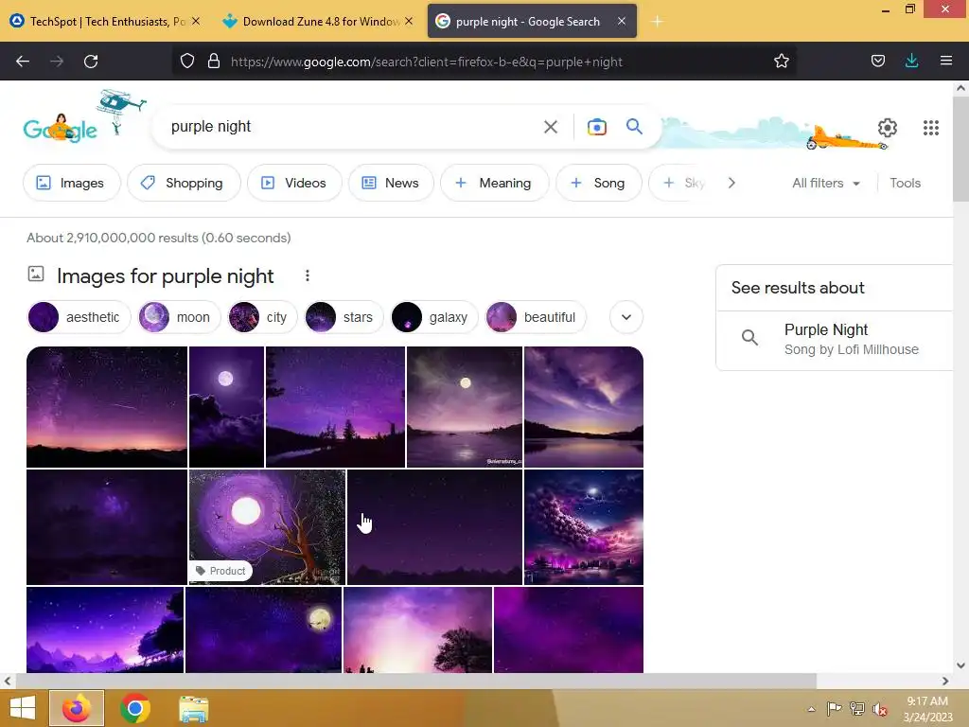
Task: Add Sky to the search
Action: click(x=683, y=183)
